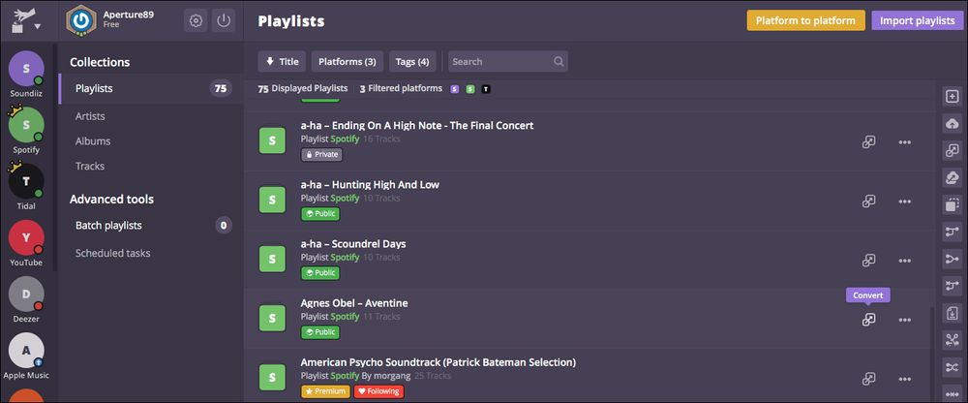Screen dimensions: 968x403
Task: Open a-ha – Scoundrel Days playlist title
Action: [353, 243]
